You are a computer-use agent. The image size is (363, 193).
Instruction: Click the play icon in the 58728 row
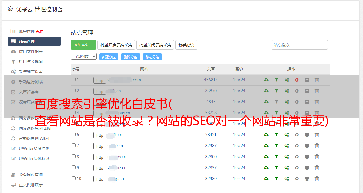(297, 113)
